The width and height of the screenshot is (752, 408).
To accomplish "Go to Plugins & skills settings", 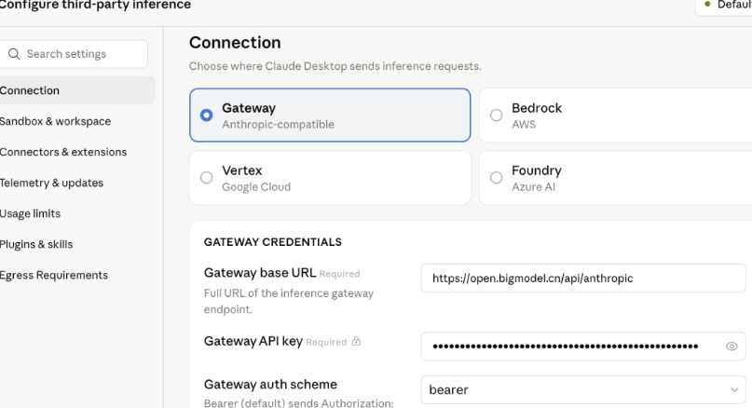I will click(x=36, y=244).
